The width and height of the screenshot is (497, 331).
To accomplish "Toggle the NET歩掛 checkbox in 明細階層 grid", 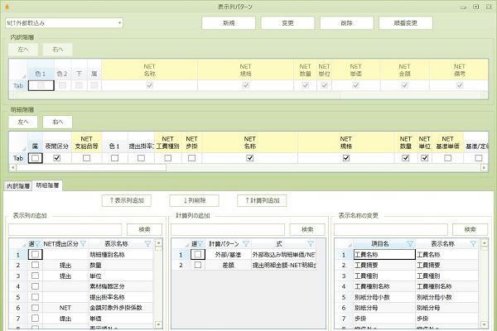I will (x=192, y=158).
